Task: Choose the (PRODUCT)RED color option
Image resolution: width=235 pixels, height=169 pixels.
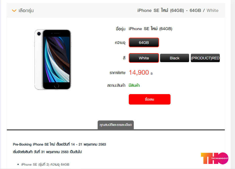Action: coord(205,58)
